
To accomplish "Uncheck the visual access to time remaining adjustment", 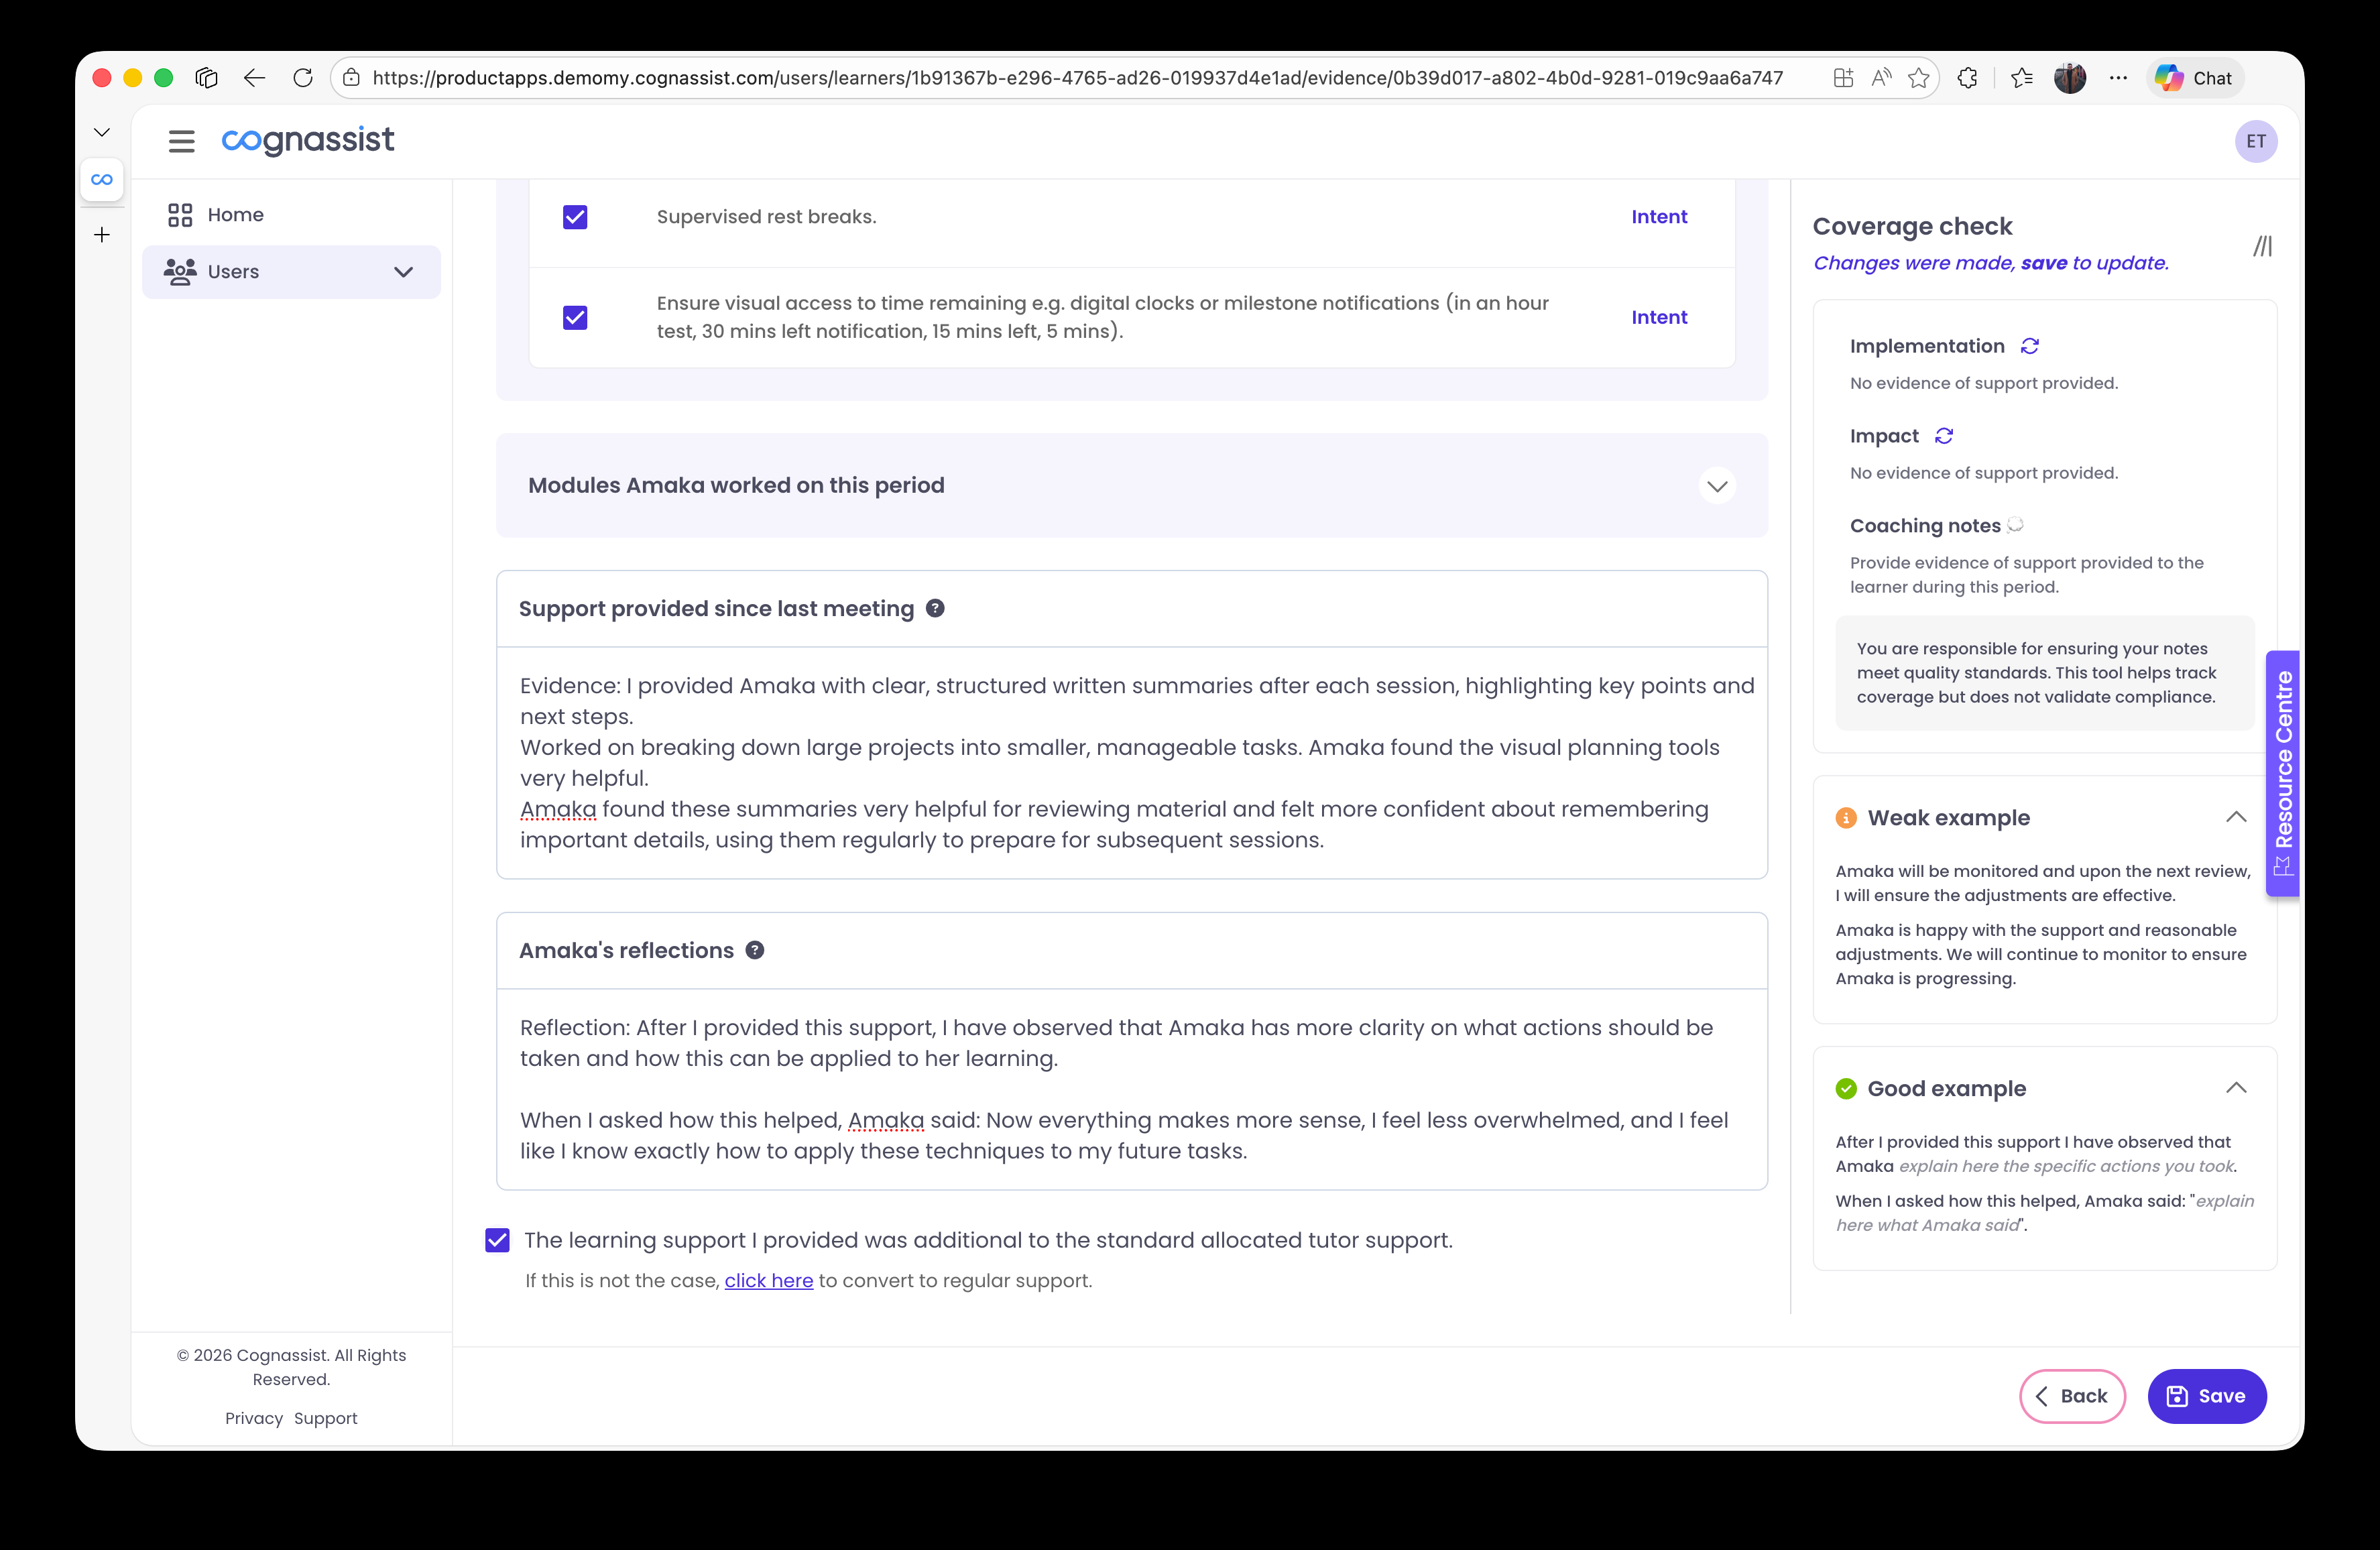I will 575,317.
